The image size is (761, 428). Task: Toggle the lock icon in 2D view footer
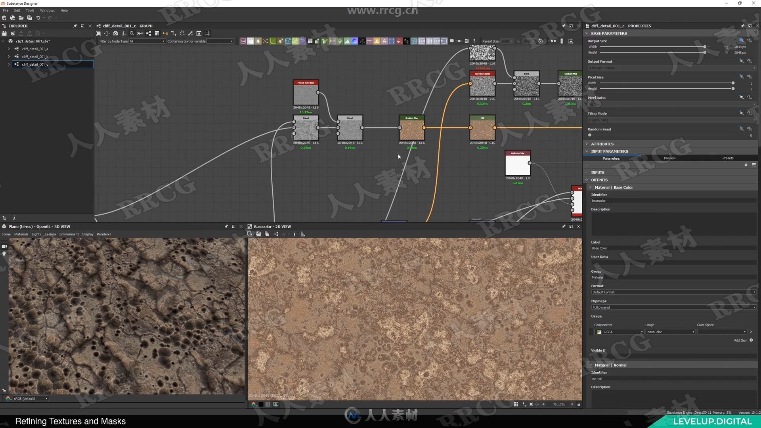(x=579, y=404)
